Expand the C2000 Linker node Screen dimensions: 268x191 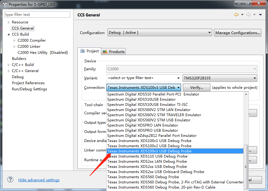pyautogui.click(x=14, y=47)
